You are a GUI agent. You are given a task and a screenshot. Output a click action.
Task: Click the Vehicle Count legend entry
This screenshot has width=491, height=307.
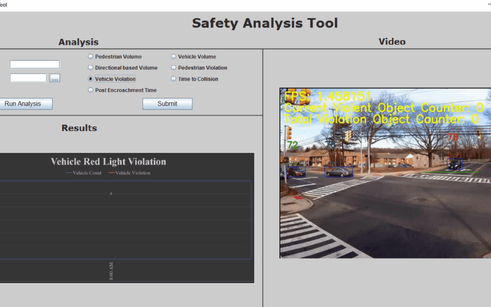point(84,173)
